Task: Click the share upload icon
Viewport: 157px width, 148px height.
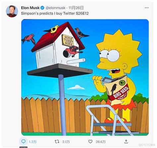Action: tap(126, 141)
